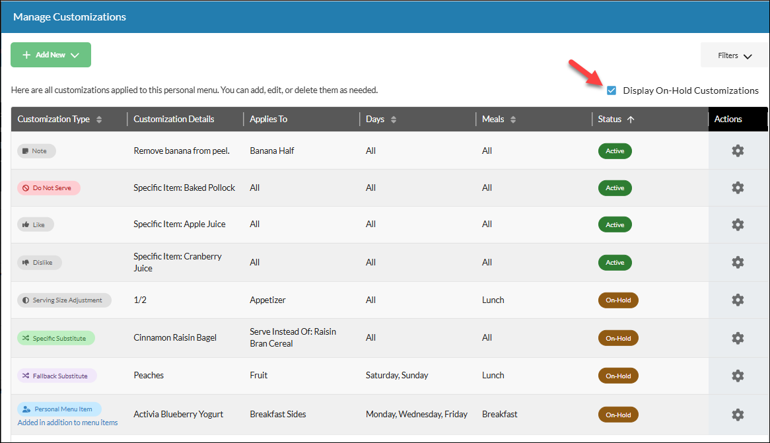Select the 'Appetizer' cell

point(267,300)
